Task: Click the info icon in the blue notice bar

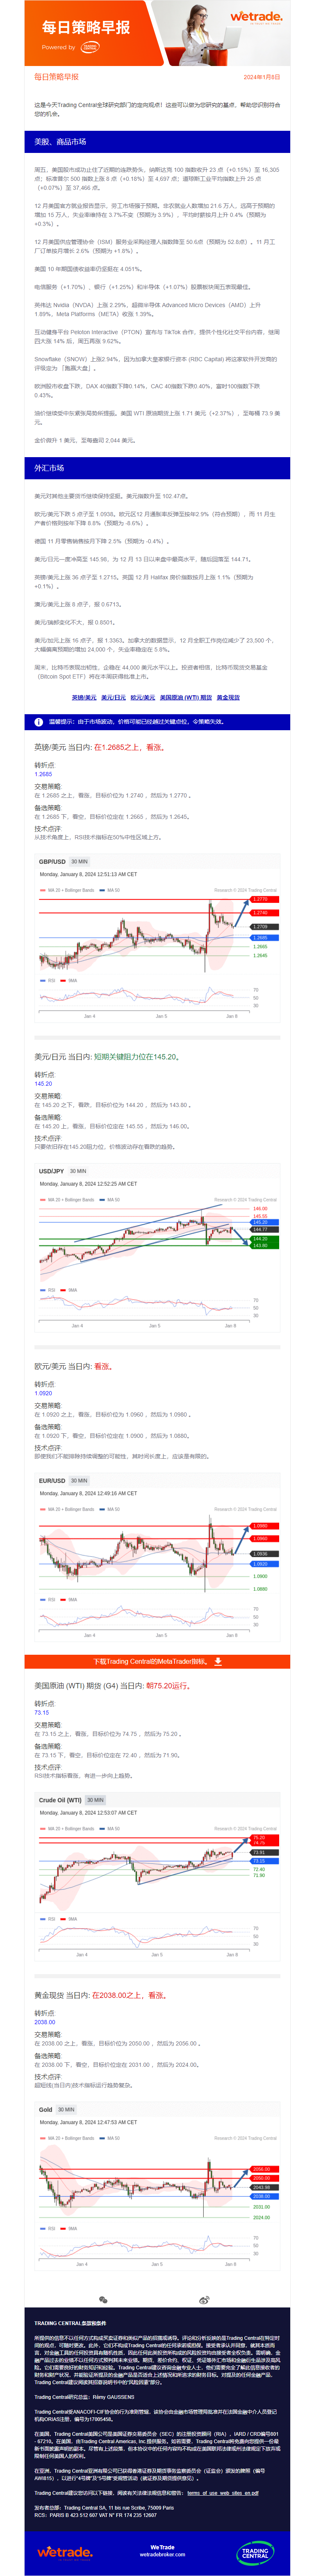Action: click(x=39, y=722)
